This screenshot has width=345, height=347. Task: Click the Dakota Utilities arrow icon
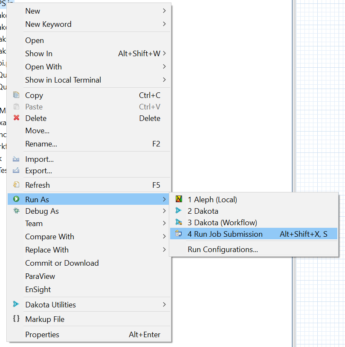[x=16, y=304]
